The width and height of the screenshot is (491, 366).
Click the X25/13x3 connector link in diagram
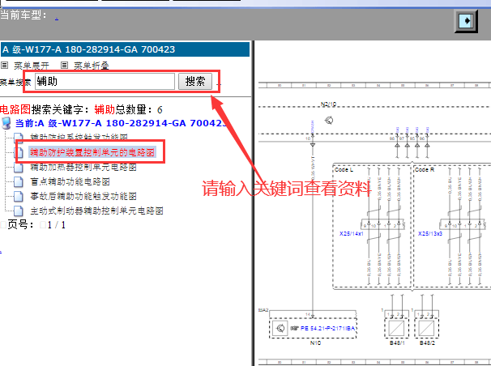click(430, 234)
